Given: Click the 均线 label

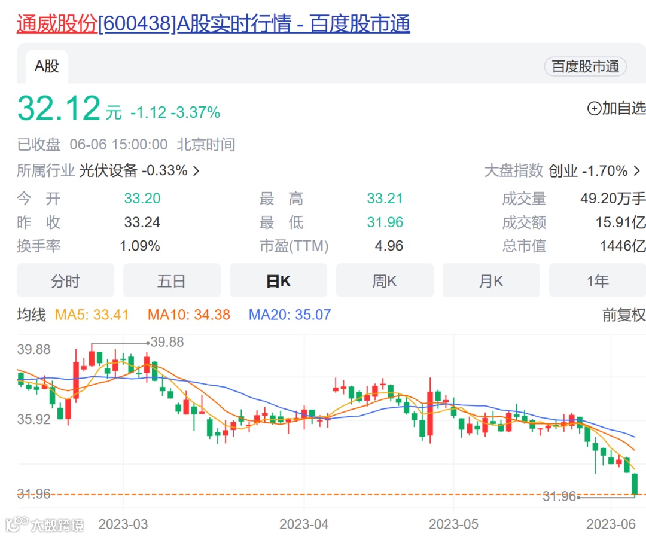Looking at the screenshot, I should 31,315.
